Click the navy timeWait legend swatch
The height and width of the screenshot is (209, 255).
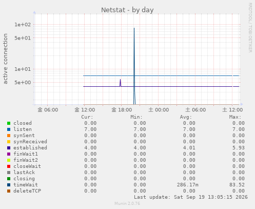(9, 185)
